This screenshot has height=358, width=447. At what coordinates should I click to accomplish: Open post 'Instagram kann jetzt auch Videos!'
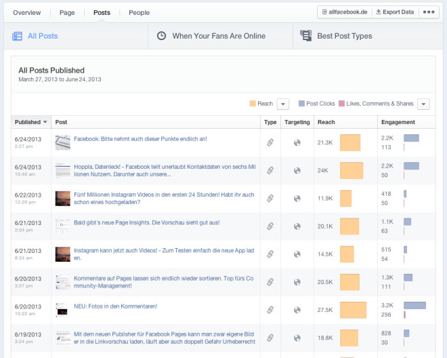point(164,254)
